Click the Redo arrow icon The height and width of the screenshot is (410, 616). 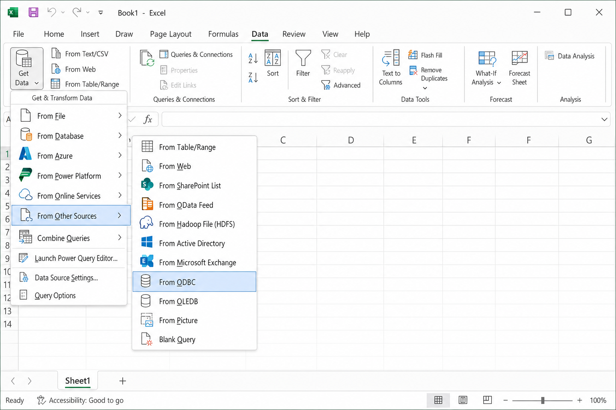click(x=77, y=12)
